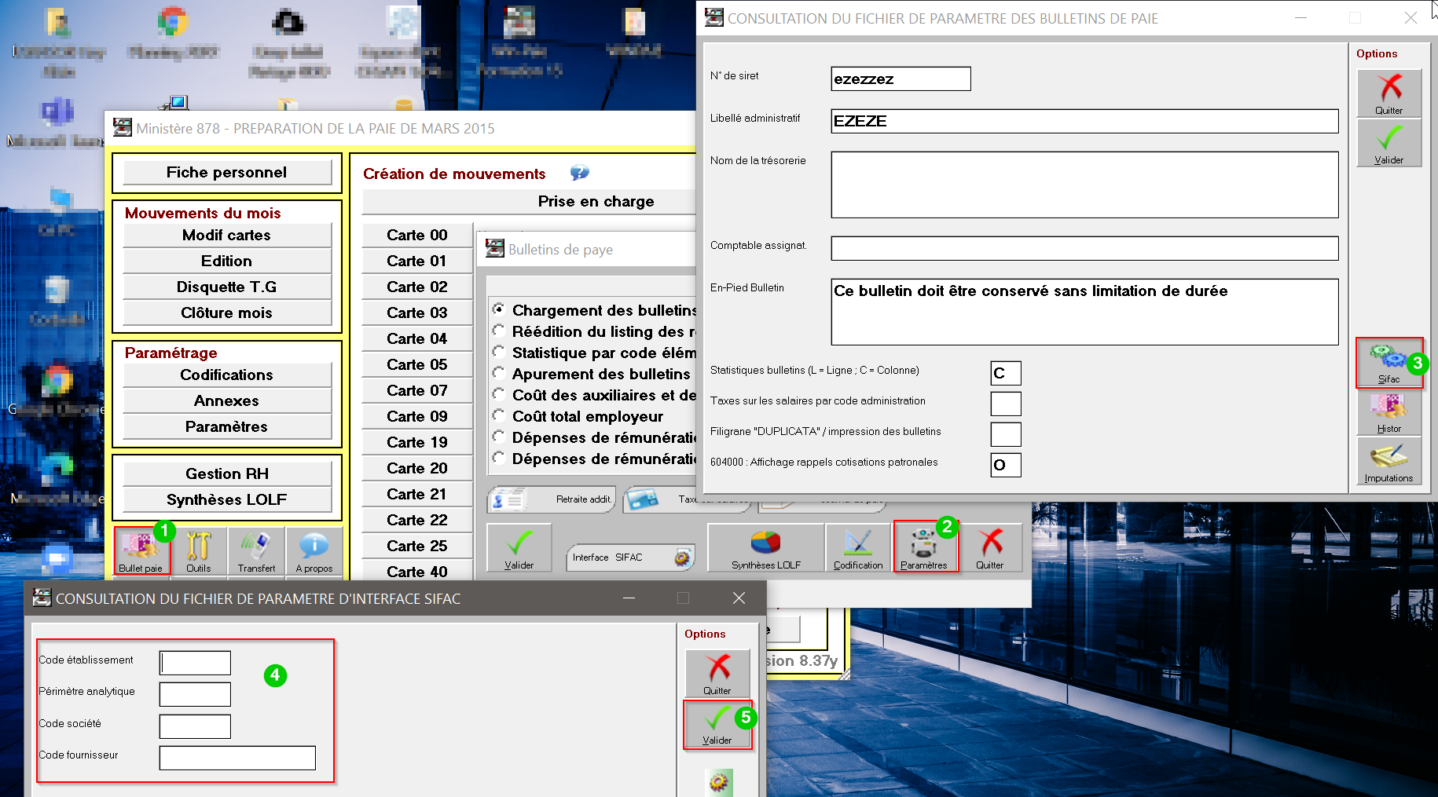Open the Histor icon in Options
Screen dimensions: 1438x797
tap(1388, 412)
